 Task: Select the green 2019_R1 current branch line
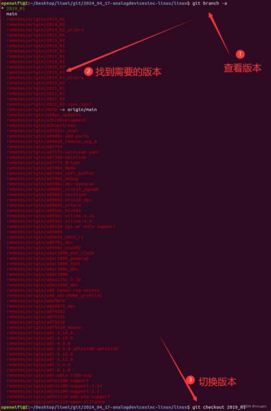(x=15, y=9)
